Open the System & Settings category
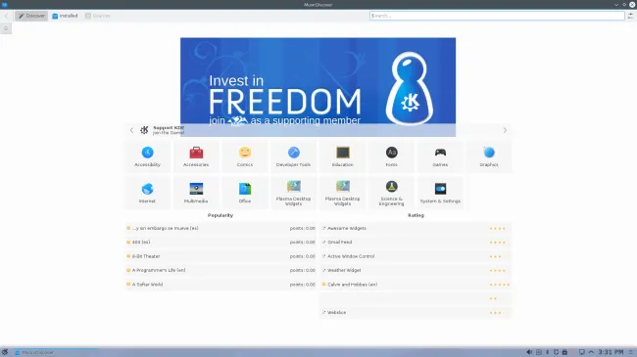 (440, 193)
